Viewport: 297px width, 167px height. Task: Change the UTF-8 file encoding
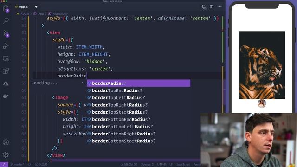[x=161, y=164]
